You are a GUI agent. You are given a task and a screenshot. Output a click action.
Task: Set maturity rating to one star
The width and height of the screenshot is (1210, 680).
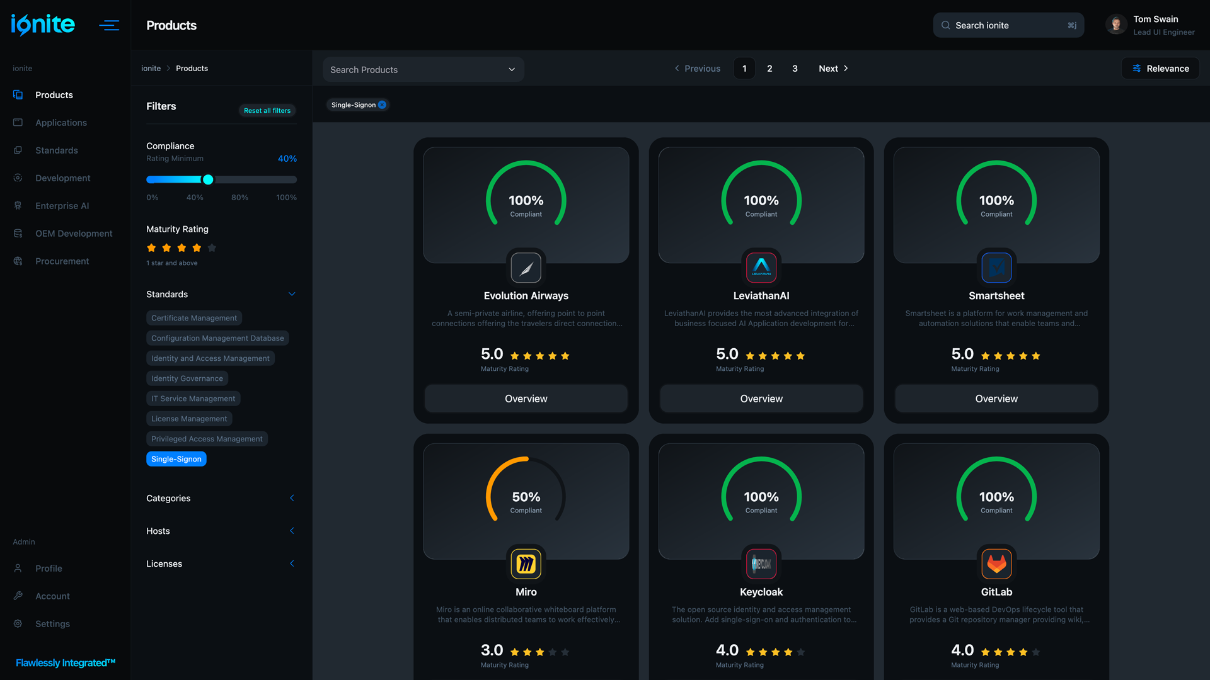pos(151,248)
